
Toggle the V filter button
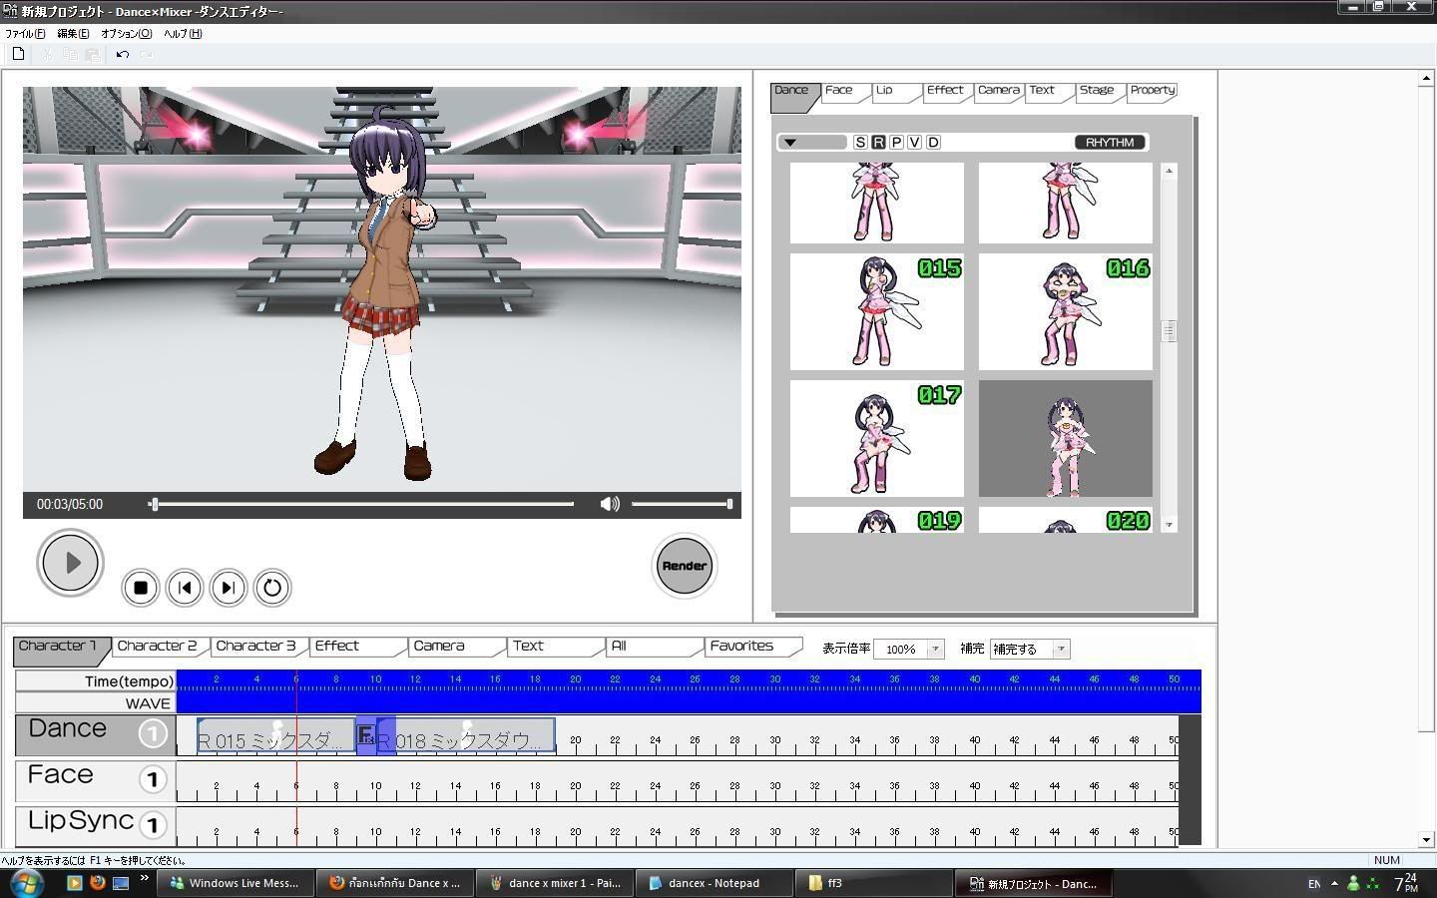pos(914,143)
